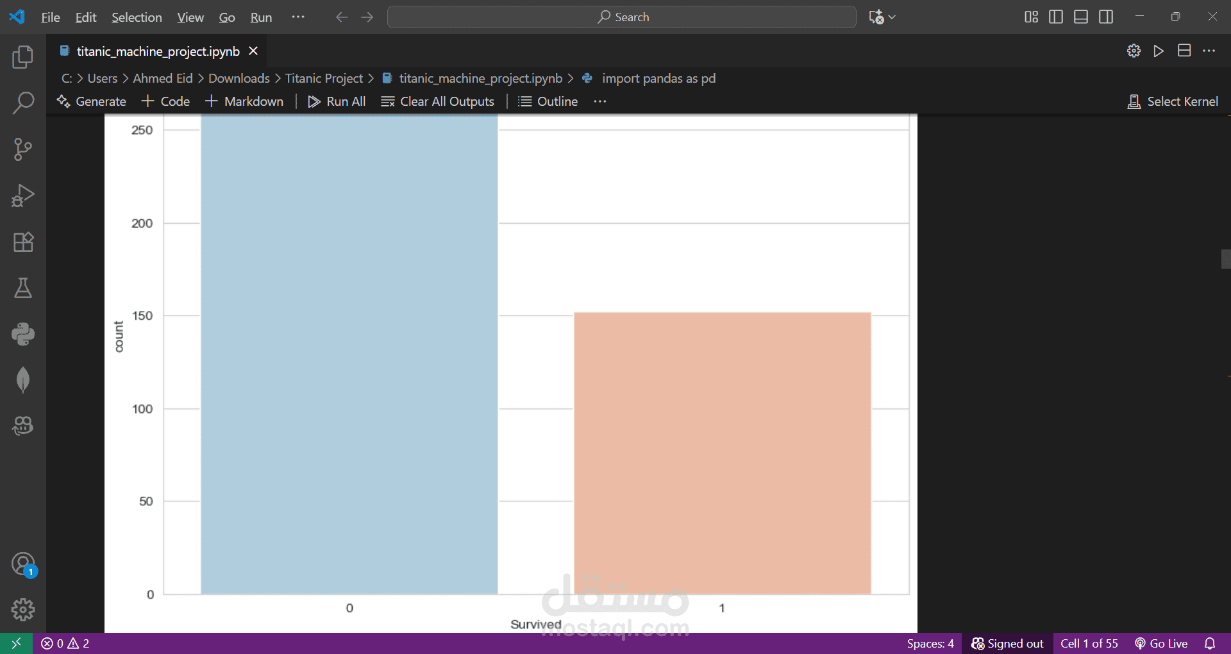Screen dimensions: 1231x654
Task: Click the Downloads breadcrumb
Action: (239, 78)
